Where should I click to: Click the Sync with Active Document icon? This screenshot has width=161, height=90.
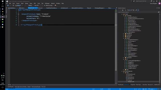pos(128,10)
